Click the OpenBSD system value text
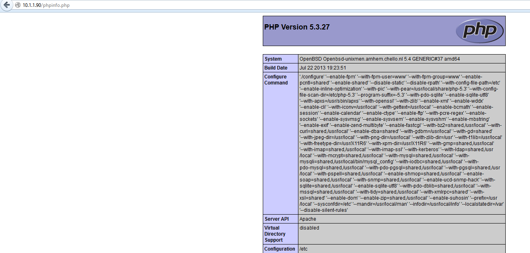The width and height of the screenshot is (530, 253). pyautogui.click(x=379, y=59)
